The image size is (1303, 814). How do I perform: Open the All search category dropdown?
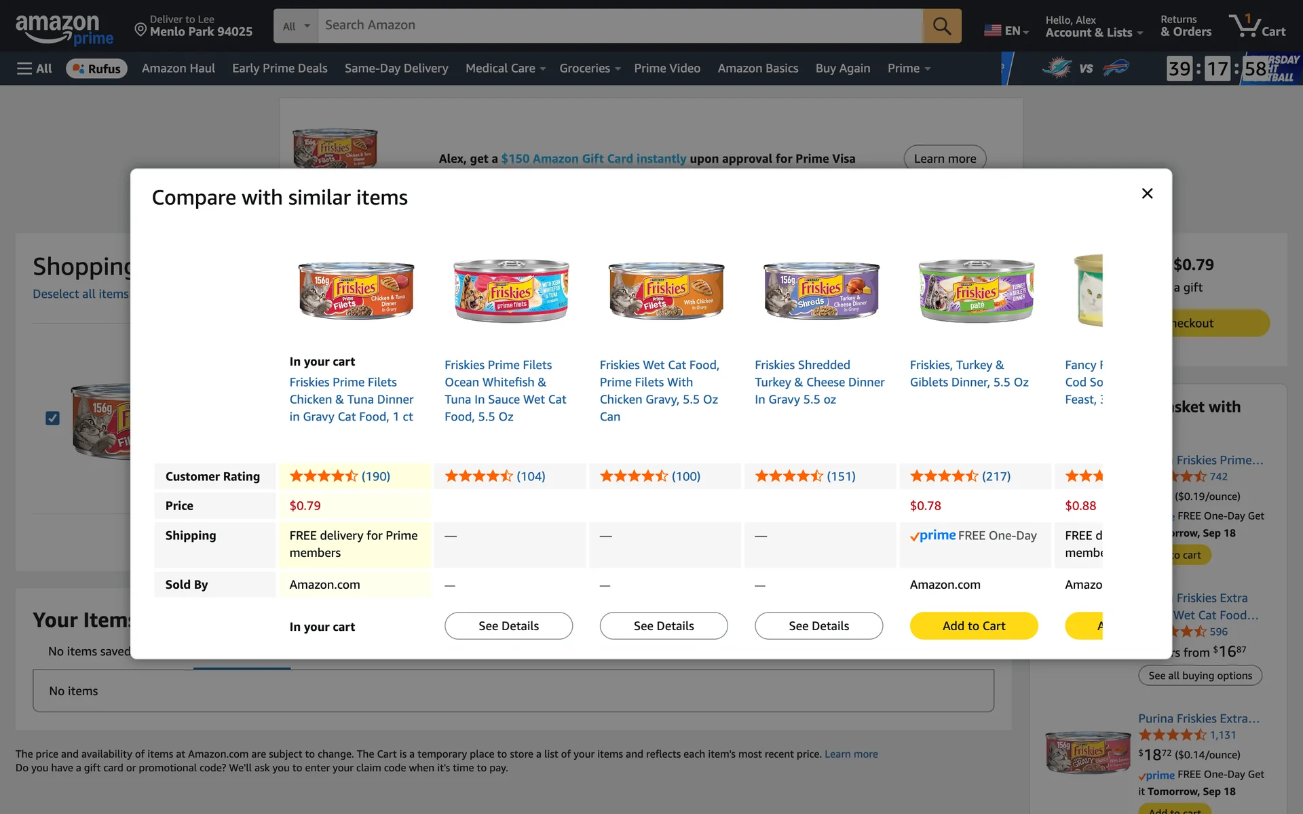(x=296, y=26)
